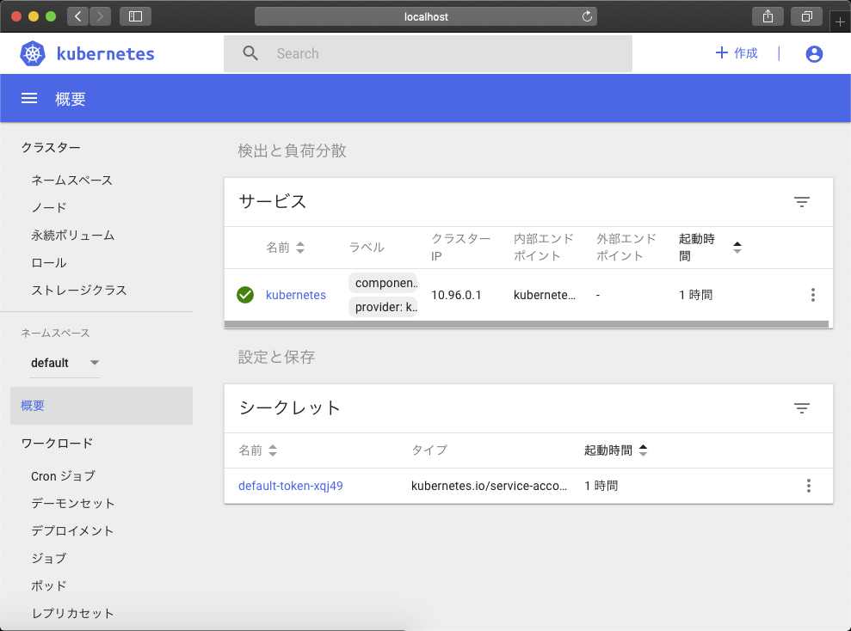Open デーモンセット in sidebar

pos(73,504)
